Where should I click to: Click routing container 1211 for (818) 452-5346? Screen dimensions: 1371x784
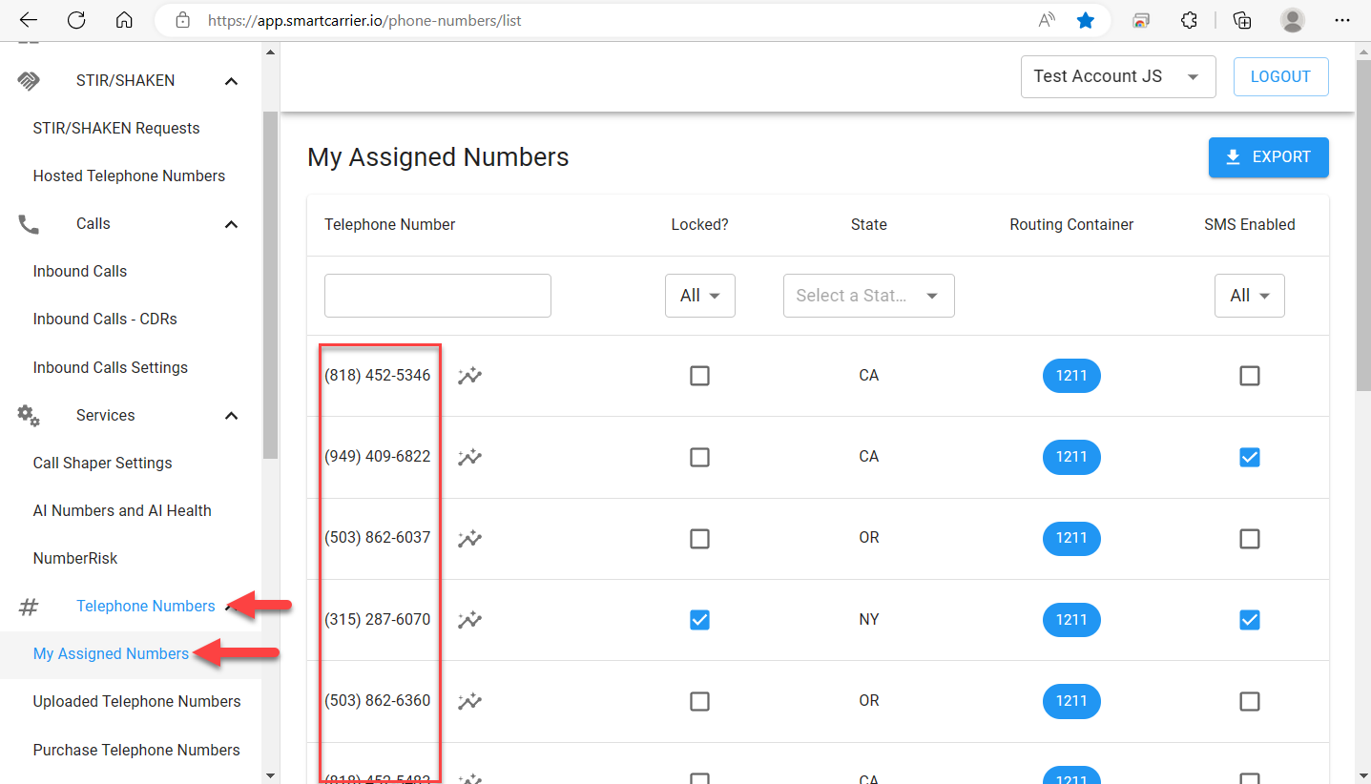coord(1071,376)
